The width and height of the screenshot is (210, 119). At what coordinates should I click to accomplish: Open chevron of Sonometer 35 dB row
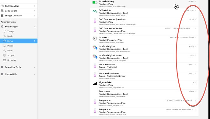click(x=195, y=91)
